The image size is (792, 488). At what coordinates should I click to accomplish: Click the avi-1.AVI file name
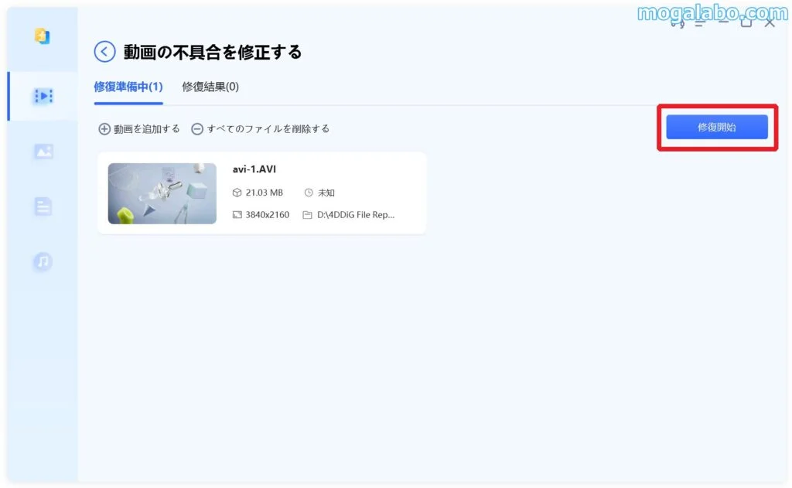254,169
